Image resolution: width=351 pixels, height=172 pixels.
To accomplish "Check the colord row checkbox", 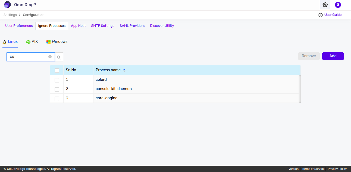I will pos(57,80).
